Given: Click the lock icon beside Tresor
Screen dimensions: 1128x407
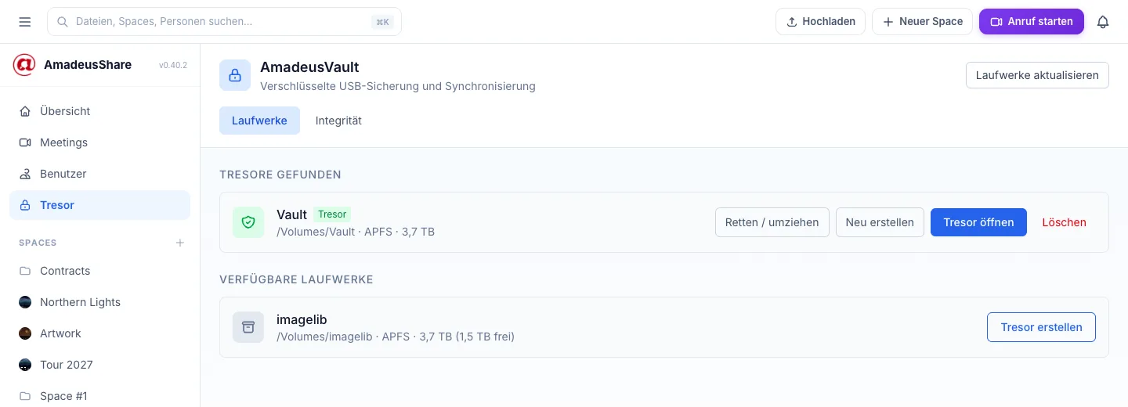Looking at the screenshot, I should pyautogui.click(x=25, y=205).
